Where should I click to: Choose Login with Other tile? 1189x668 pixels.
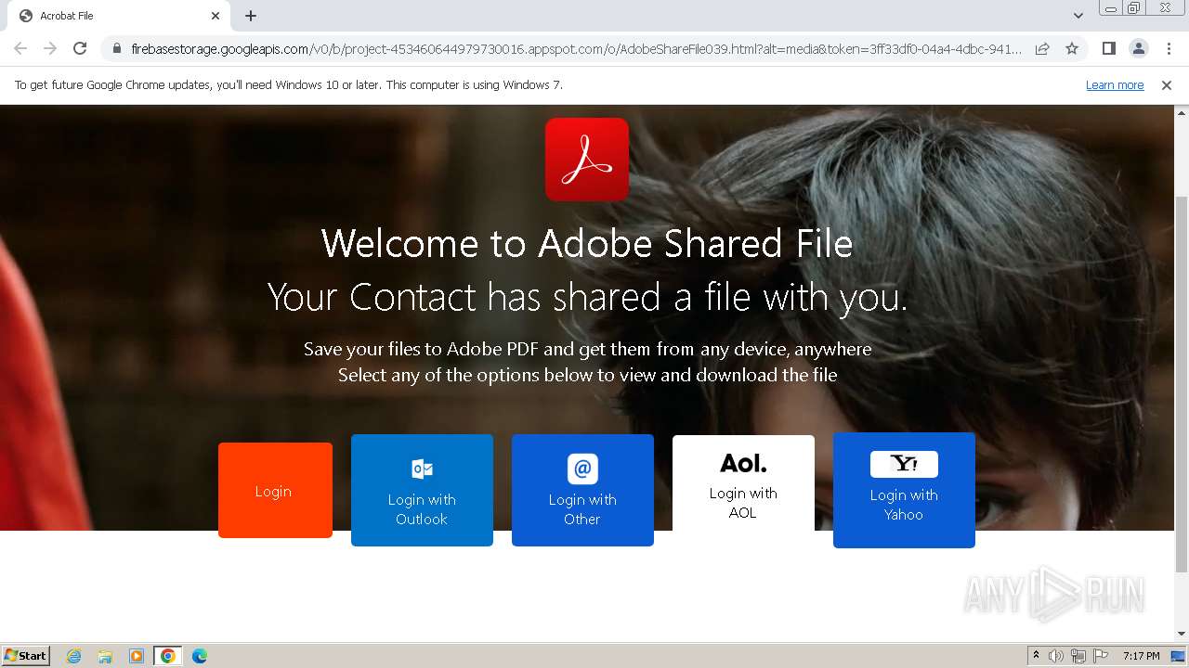[582, 490]
